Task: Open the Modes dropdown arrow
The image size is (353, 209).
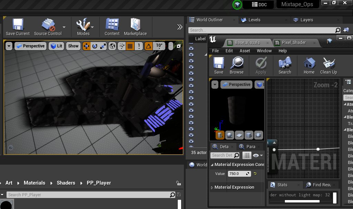Action: pos(92,27)
